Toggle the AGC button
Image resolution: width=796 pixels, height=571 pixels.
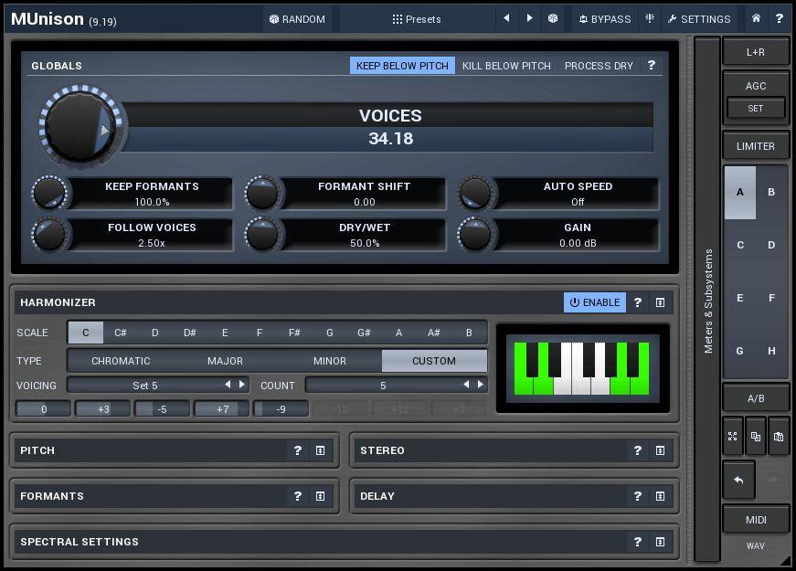(x=756, y=86)
